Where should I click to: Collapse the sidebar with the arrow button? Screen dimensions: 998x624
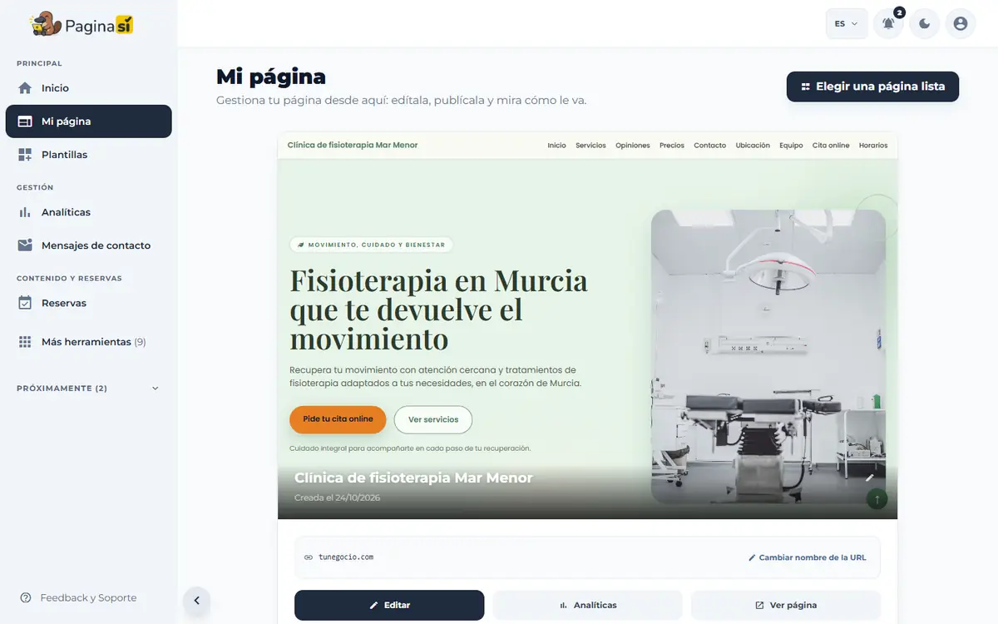[x=197, y=601]
